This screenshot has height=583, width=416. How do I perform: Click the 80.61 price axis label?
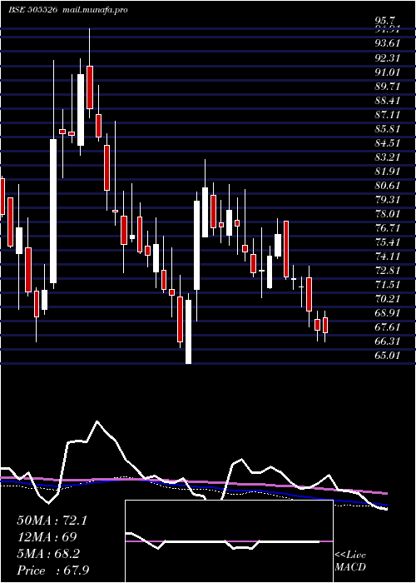point(388,186)
